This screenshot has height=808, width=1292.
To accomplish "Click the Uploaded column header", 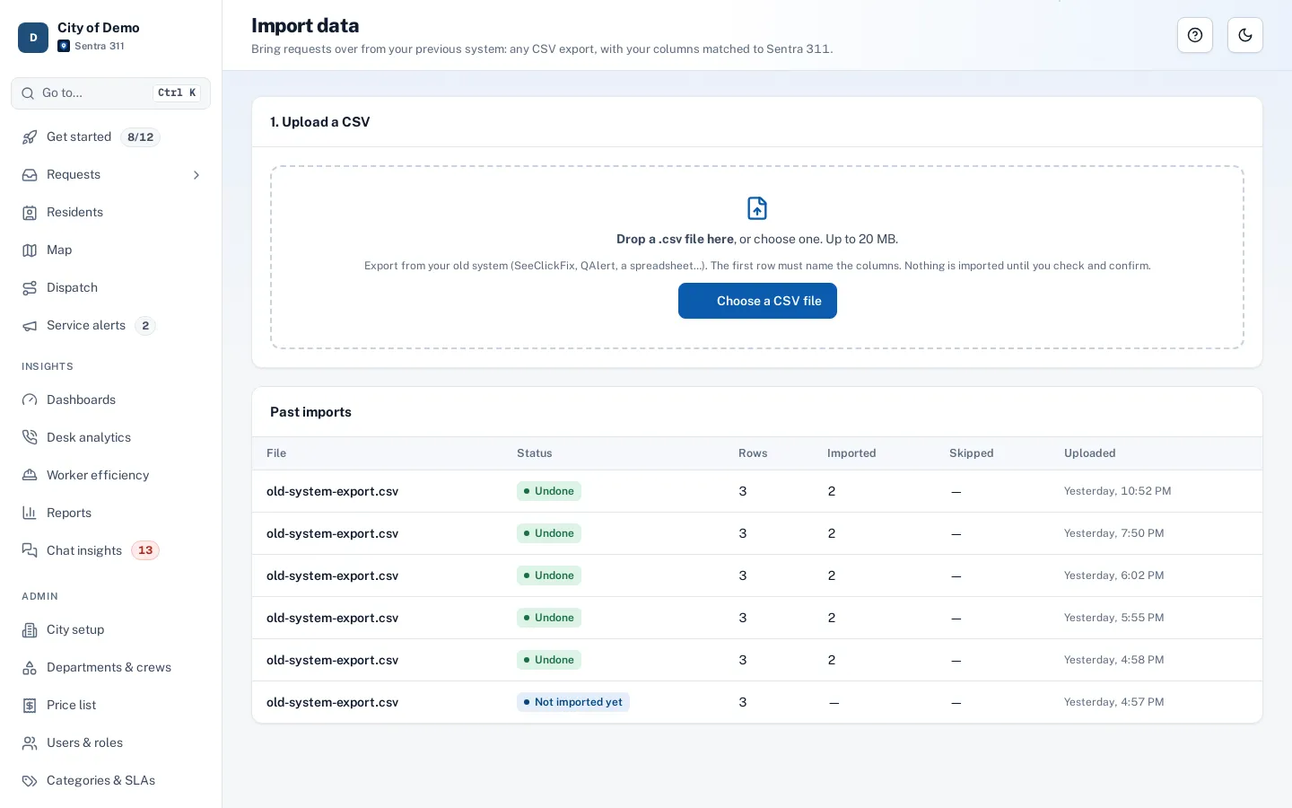I will (1090, 453).
